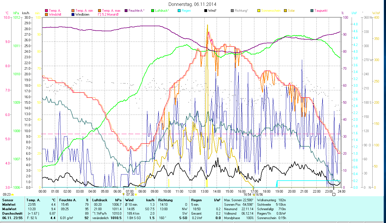The image size is (386, 223).
Task: Click the gray Richtung legend square
Action: pyautogui.click(x=232, y=11)
